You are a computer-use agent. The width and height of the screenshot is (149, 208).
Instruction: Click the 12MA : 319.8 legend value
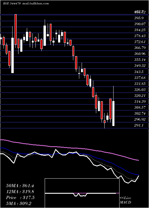click(x=20, y=192)
